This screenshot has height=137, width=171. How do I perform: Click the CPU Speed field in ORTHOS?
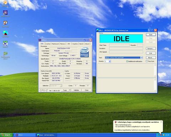(126, 52)
